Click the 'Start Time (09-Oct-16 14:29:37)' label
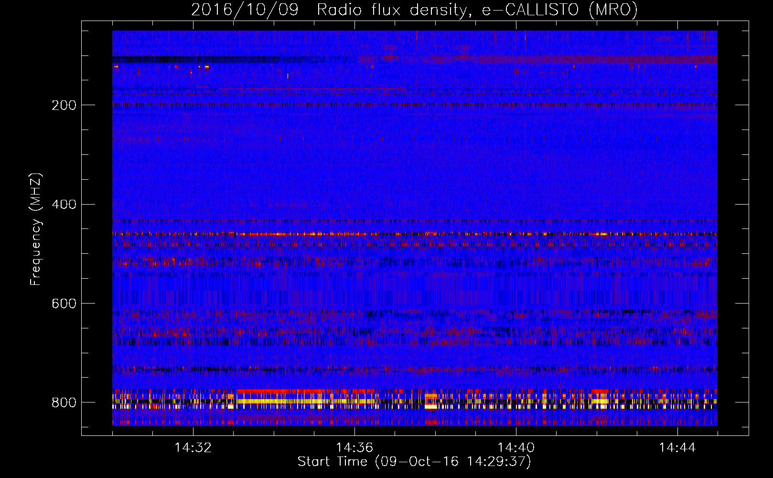Image resolution: width=773 pixels, height=478 pixels. point(414,462)
